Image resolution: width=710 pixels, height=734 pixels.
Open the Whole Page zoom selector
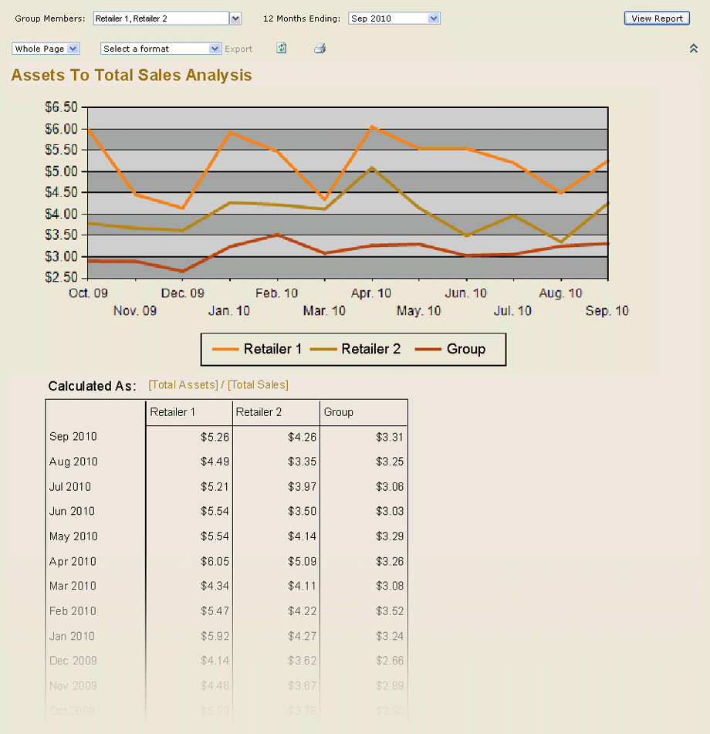(x=46, y=48)
